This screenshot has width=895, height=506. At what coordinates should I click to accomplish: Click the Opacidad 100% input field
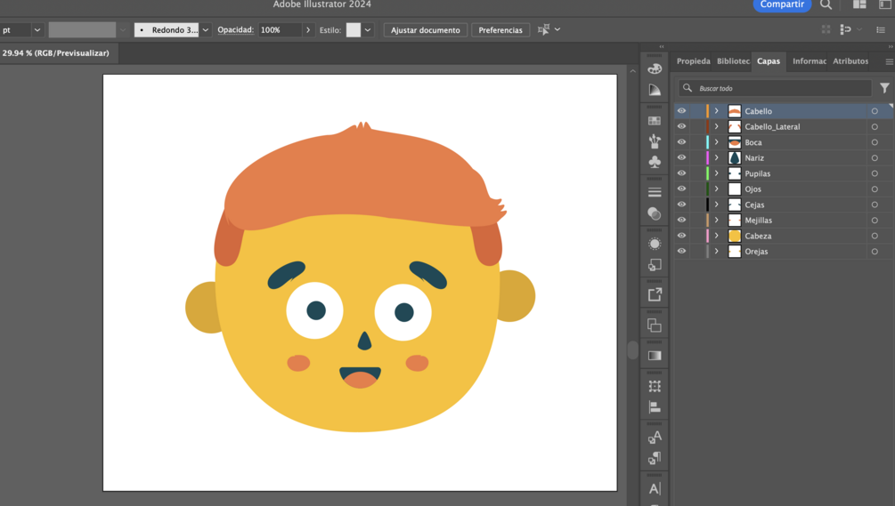coord(280,29)
